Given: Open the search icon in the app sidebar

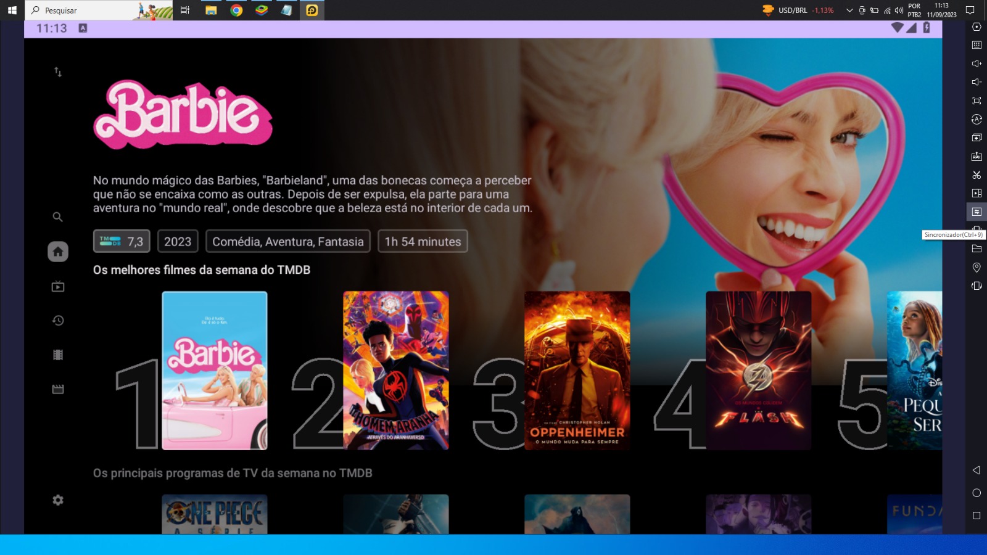Looking at the screenshot, I should 57,217.
